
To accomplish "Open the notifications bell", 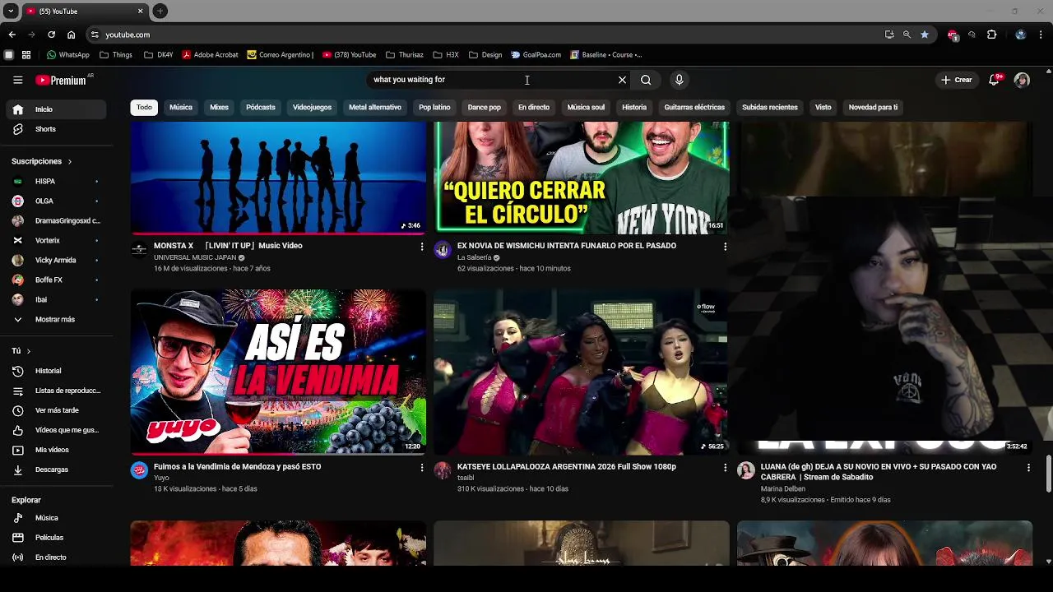I will [x=995, y=80].
